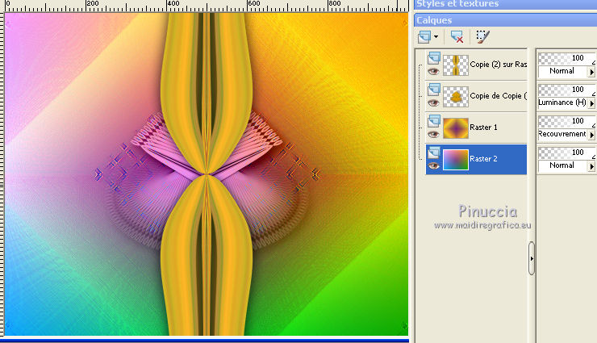Click the Copie (2) sur Ras layer thumbnail
This screenshot has width=597, height=343.
pos(455,65)
